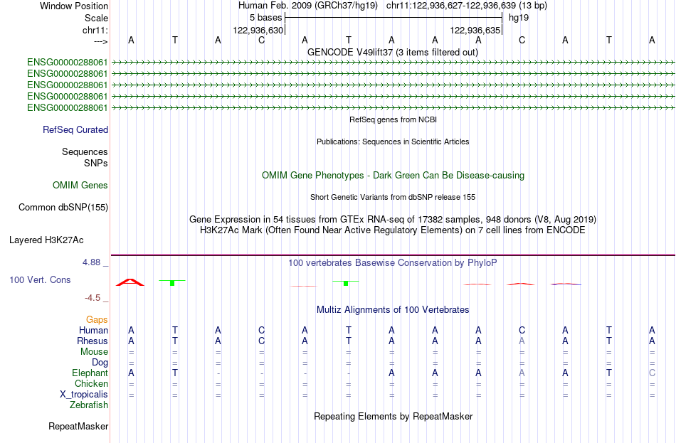Select the Elephant alignment row label
The image size is (676, 443).
point(90,373)
